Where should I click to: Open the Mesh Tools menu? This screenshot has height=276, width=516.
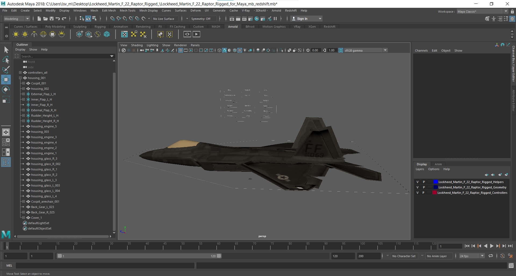pyautogui.click(x=127, y=10)
